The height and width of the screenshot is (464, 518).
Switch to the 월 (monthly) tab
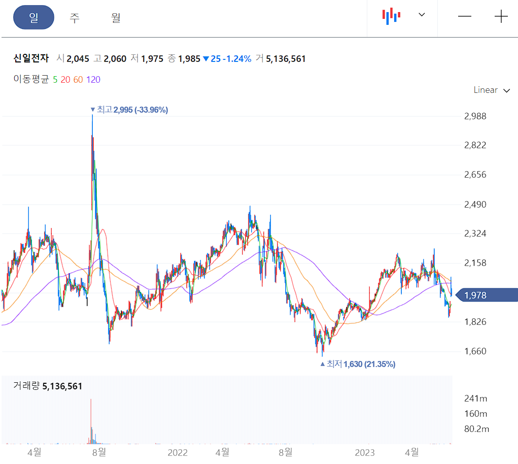click(x=115, y=17)
